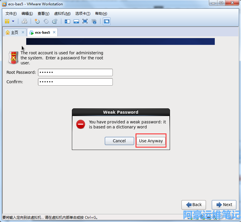Click the pause virtual machine icon
This screenshot has width=241, height=222.
[x=7, y=21]
